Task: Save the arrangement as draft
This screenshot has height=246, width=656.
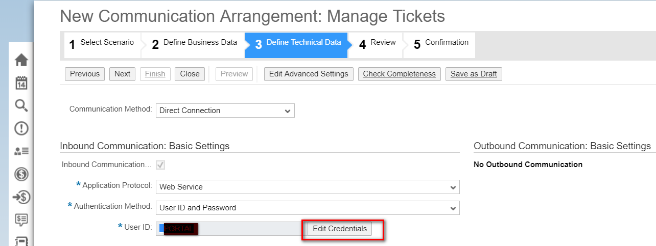Action: pyautogui.click(x=474, y=74)
